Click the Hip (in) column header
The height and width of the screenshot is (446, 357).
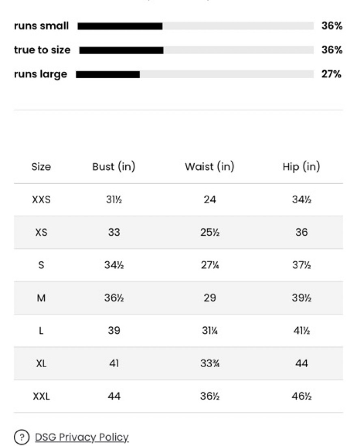click(301, 167)
